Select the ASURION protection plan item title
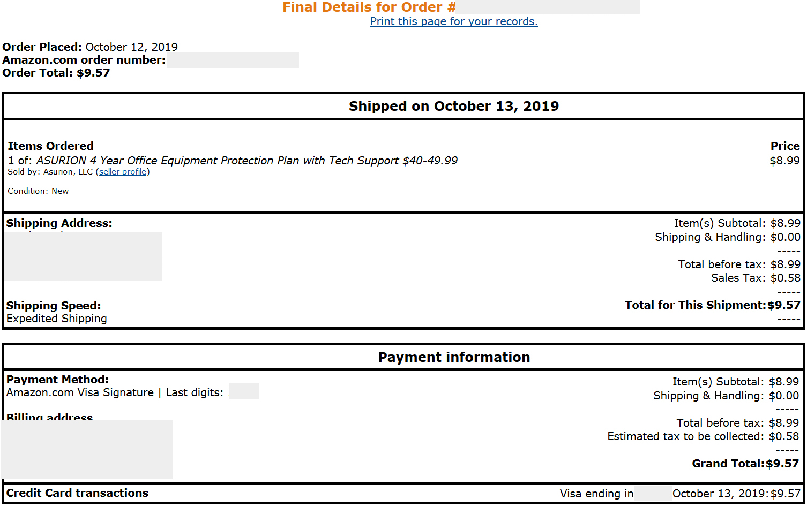 click(247, 161)
